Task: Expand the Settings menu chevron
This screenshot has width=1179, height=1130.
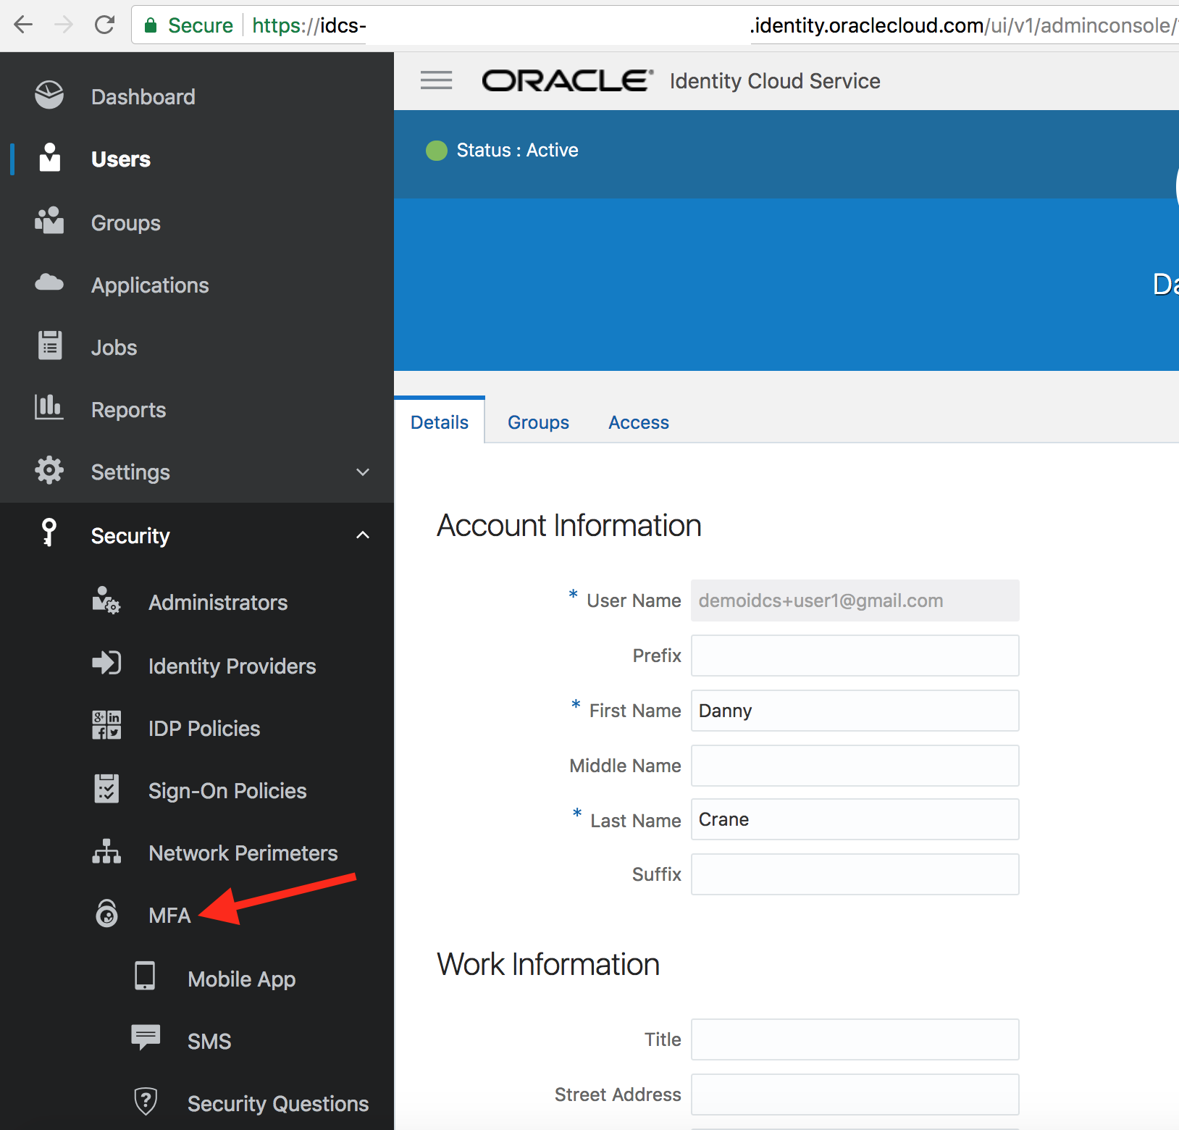Action: pyautogui.click(x=363, y=472)
